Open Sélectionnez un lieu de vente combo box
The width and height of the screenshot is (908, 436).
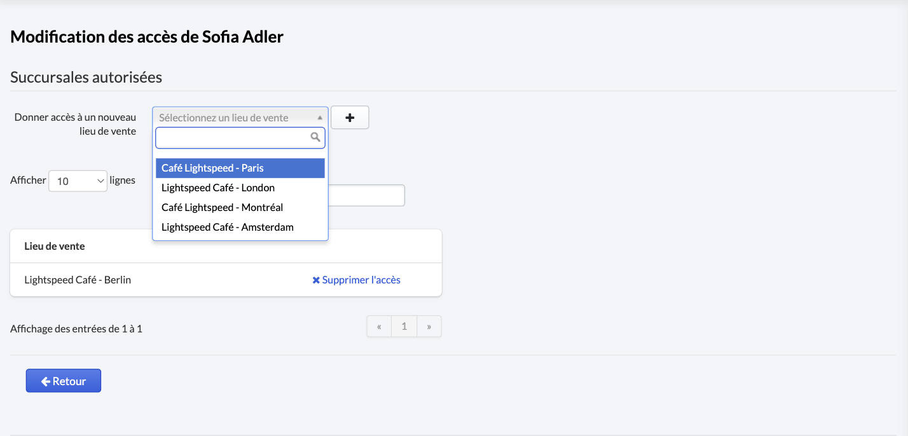click(x=240, y=118)
